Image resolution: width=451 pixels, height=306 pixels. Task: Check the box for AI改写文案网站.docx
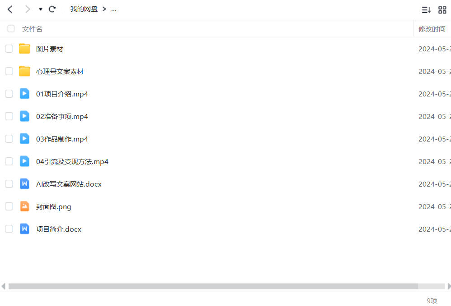[9, 184]
